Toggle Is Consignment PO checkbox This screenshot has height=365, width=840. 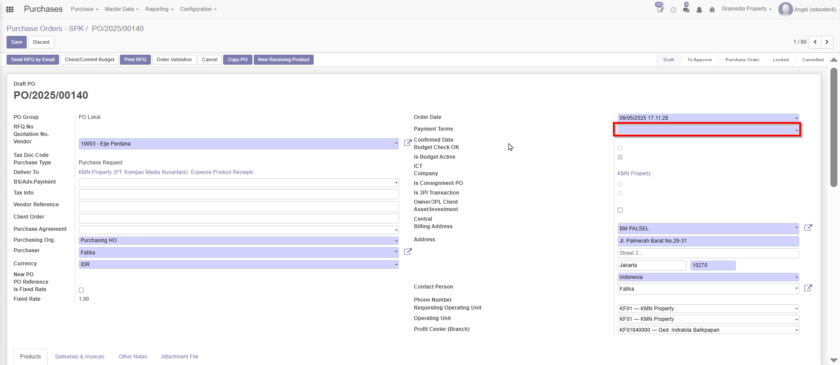click(x=620, y=184)
